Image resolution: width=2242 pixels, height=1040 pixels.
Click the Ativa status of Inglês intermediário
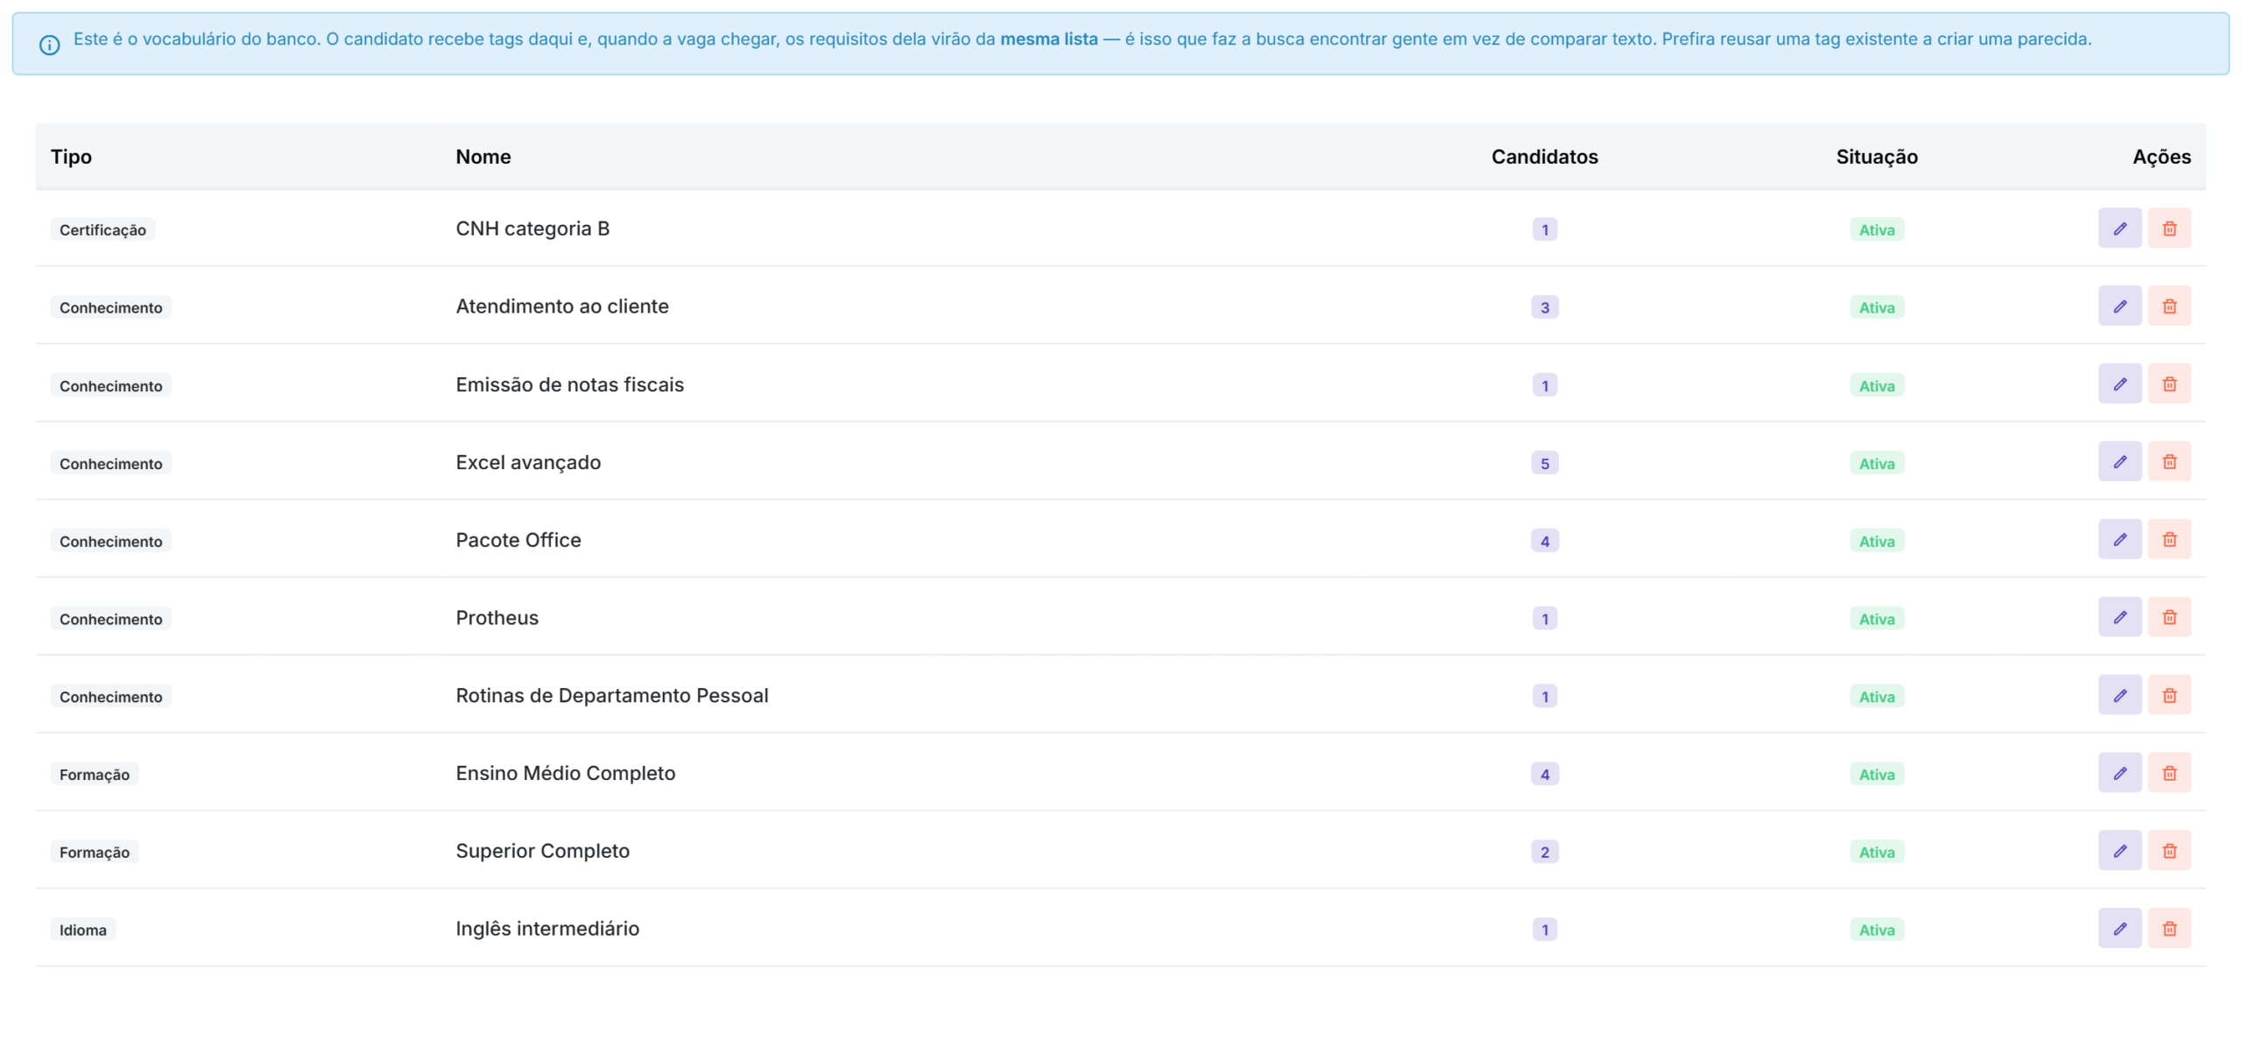click(x=1876, y=930)
